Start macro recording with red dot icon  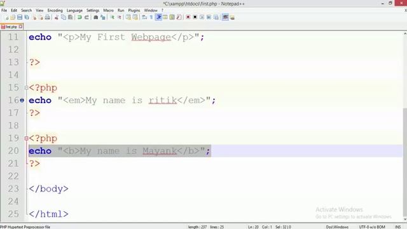188,17
